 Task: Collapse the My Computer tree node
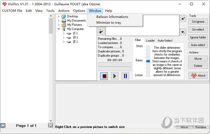[x=59, y=29]
